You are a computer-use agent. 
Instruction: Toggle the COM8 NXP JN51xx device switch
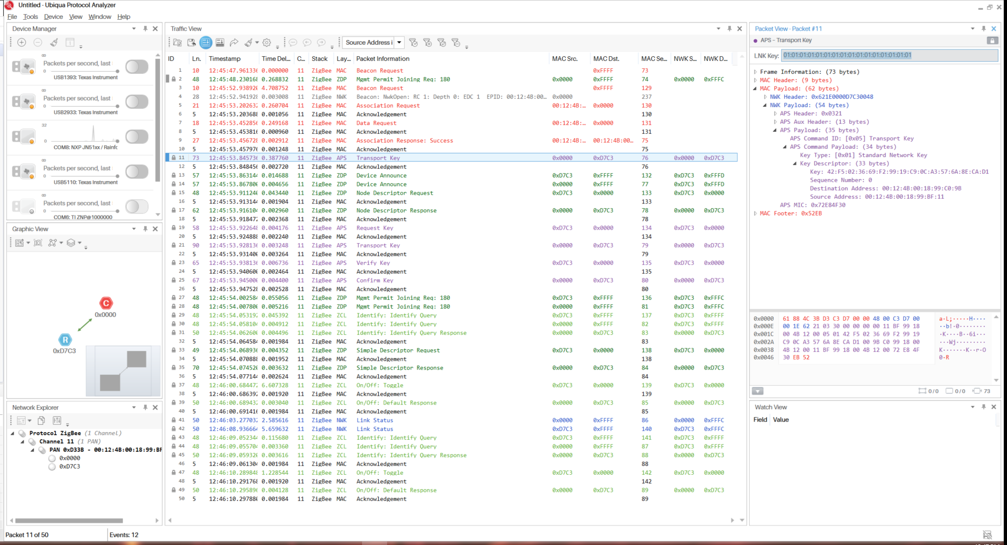tap(136, 137)
